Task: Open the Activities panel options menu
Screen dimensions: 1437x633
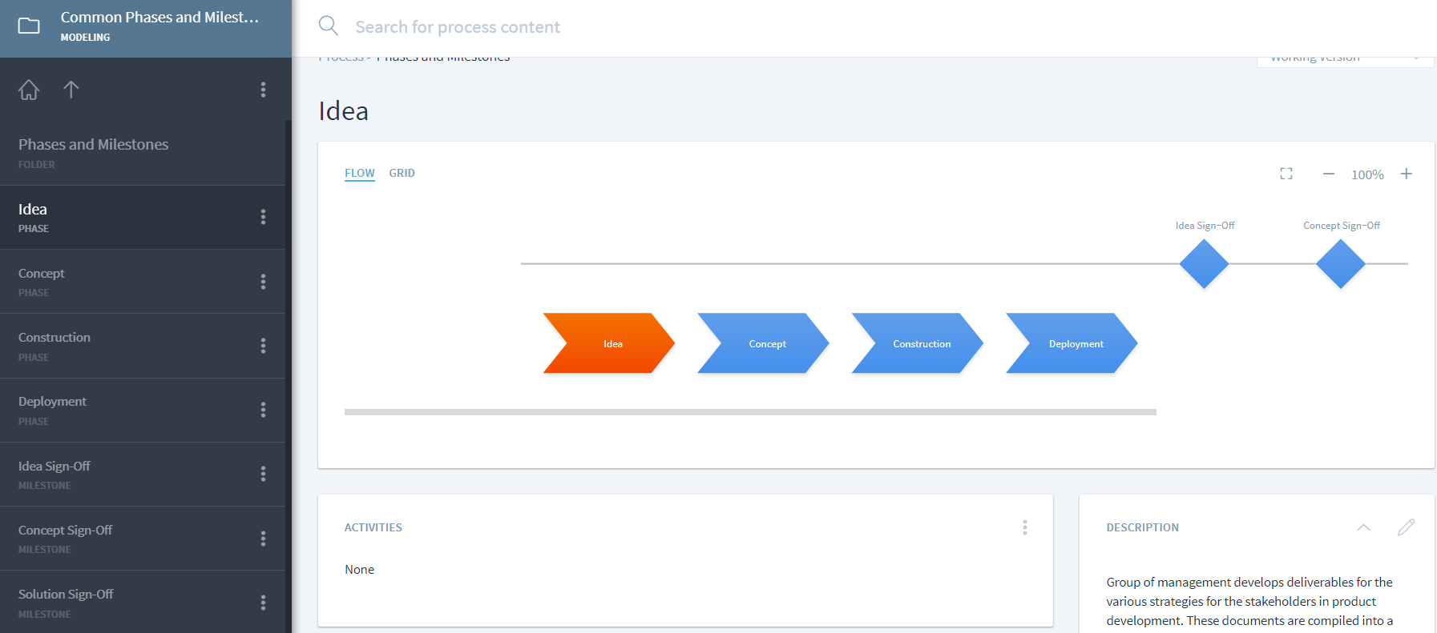Action: [1025, 527]
